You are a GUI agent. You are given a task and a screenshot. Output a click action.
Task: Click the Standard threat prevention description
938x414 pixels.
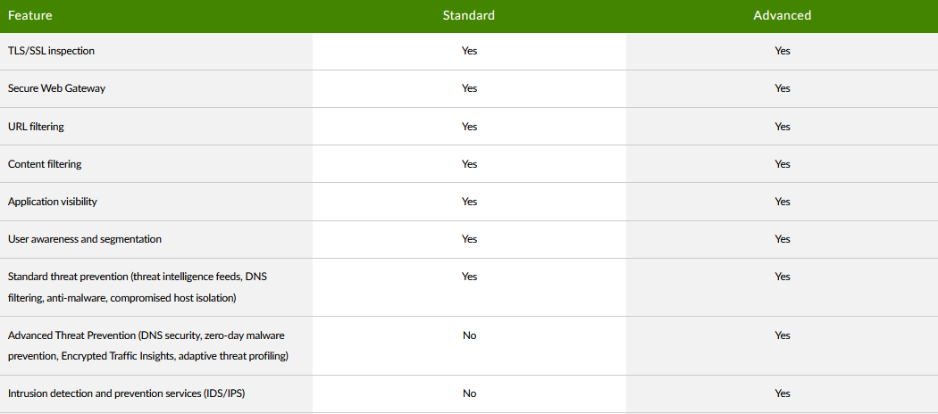(137, 286)
